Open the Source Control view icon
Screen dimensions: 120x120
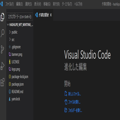tap(2, 49)
